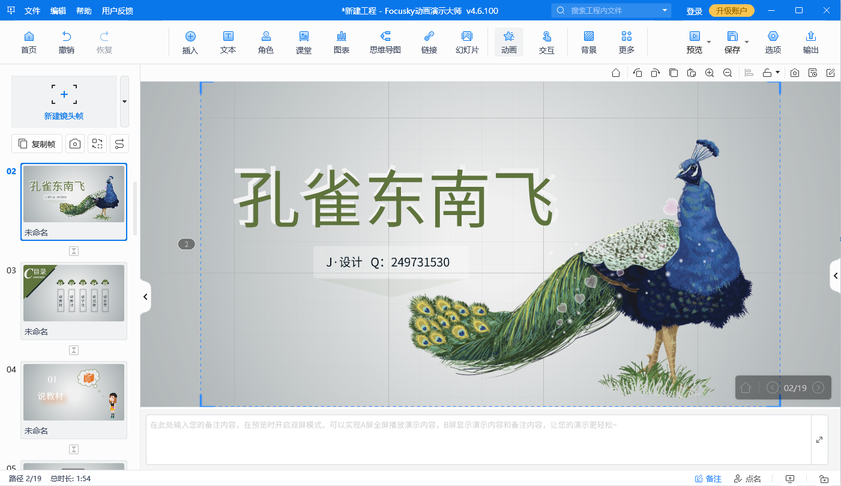This screenshot has width=841, height=486.
Task: Click the 登录 (Login) link
Action: tap(695, 11)
